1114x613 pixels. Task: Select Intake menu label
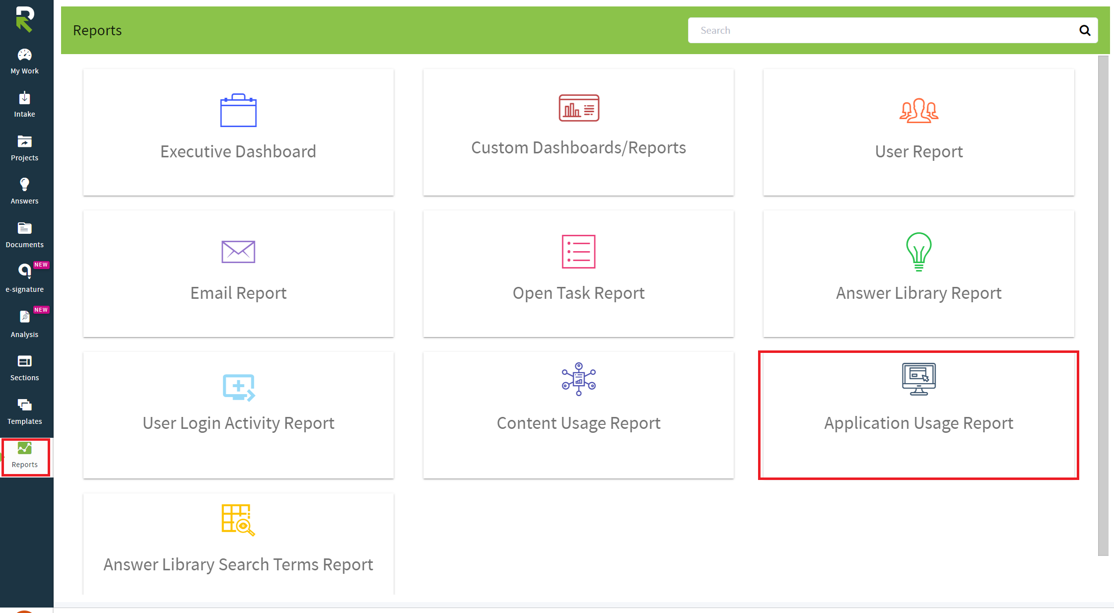coord(25,114)
